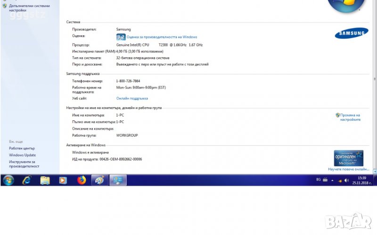Image resolution: width=377 pixels, height=235 pixels.
Task: Open 'Windows Update' in left pane
Action: point(22,155)
